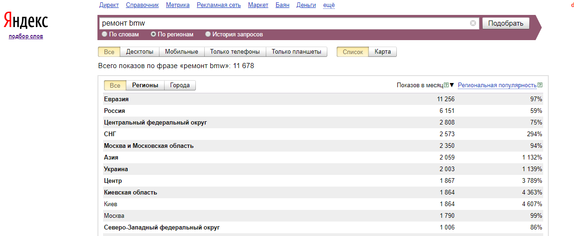This screenshot has height=236, width=574.
Task: Switch to Только телефоны tab
Action: click(235, 52)
